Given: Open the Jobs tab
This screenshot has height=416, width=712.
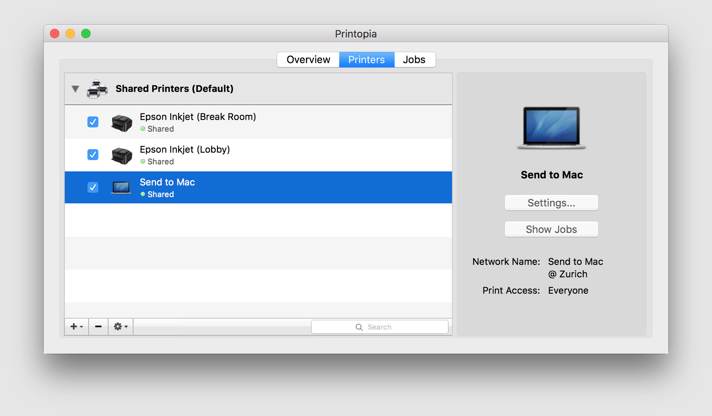Looking at the screenshot, I should (x=415, y=60).
